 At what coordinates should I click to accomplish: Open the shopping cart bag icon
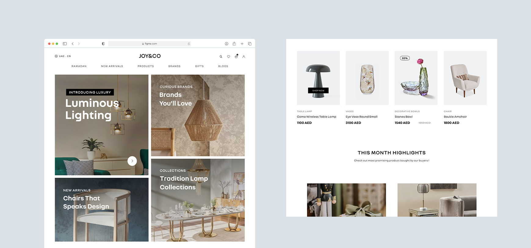(236, 56)
